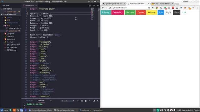Click the funnel-shaped extension icon in Chrome

193,8
